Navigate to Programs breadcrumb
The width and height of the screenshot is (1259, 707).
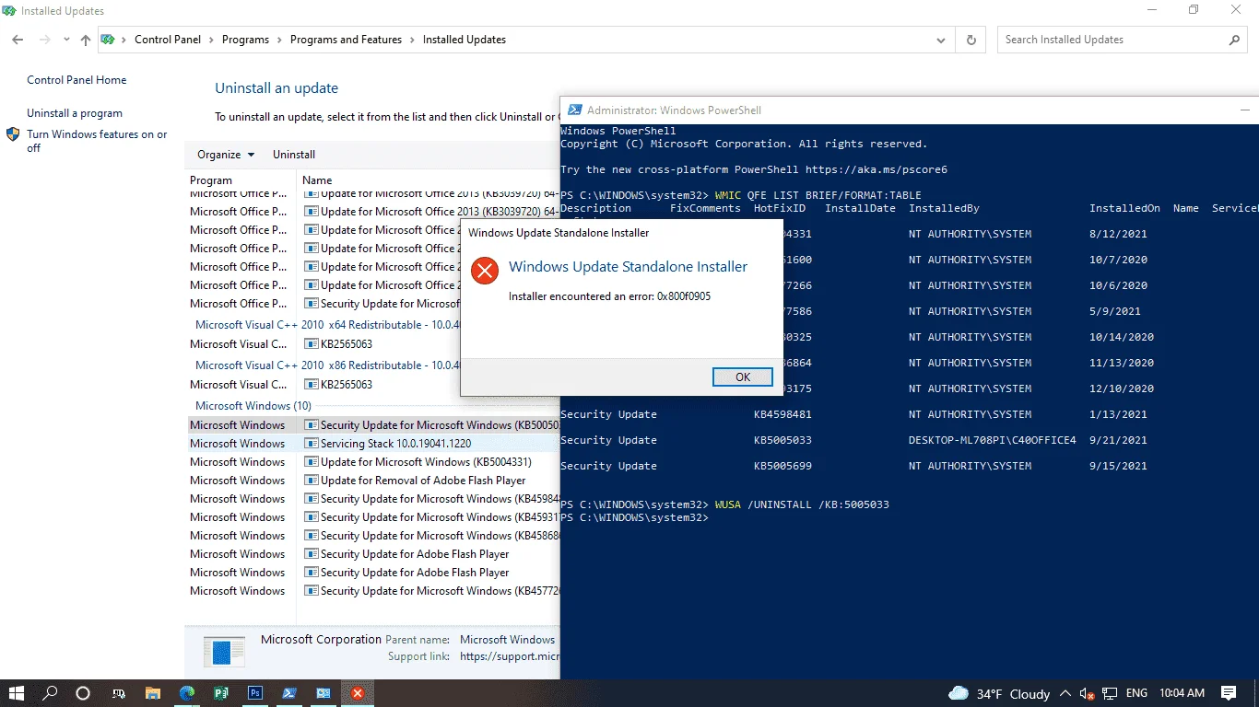[x=245, y=40]
